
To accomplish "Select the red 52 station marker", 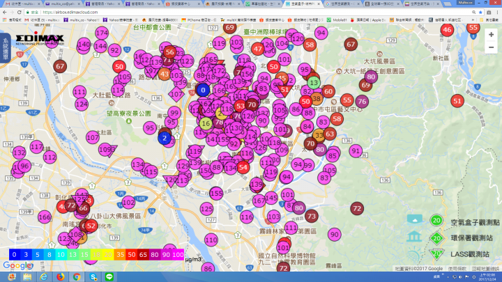I will click(x=91, y=226).
